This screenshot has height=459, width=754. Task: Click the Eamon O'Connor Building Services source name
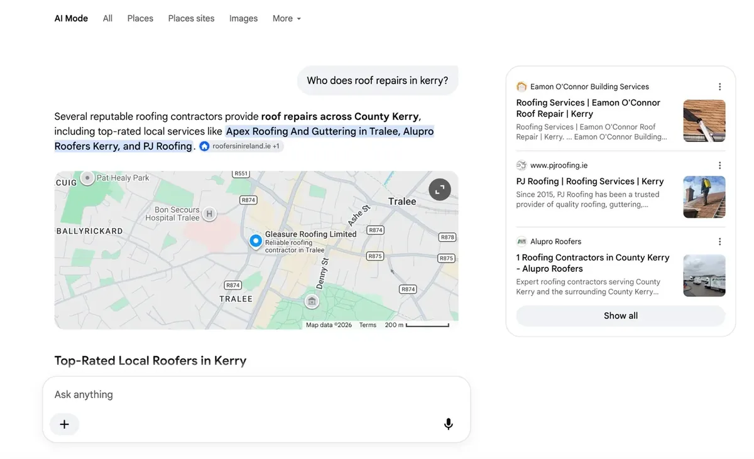click(589, 87)
